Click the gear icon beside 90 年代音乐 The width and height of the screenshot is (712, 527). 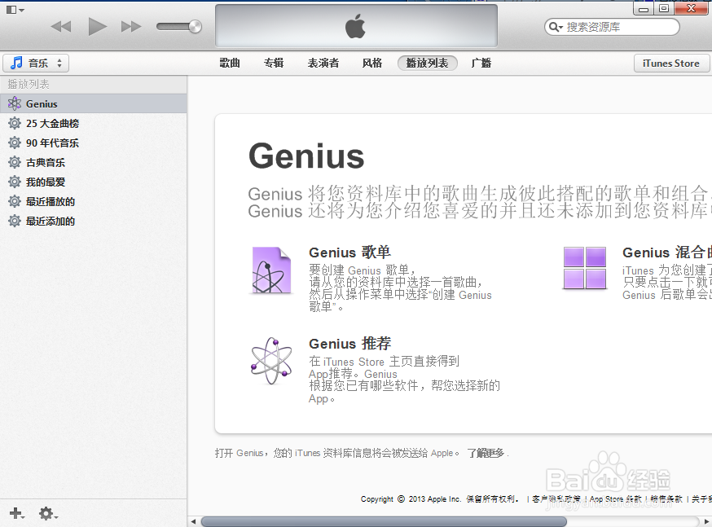pos(15,143)
